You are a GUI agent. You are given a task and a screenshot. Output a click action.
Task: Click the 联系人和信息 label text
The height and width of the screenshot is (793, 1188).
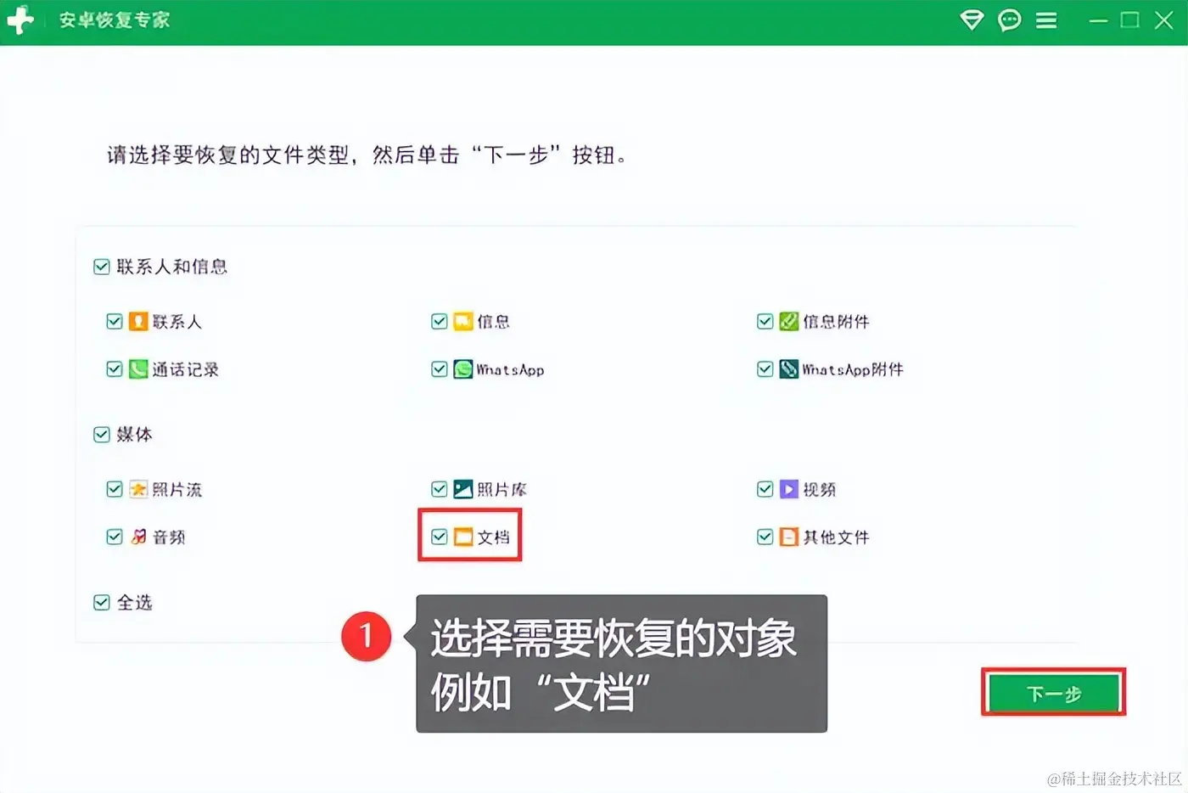tap(172, 267)
